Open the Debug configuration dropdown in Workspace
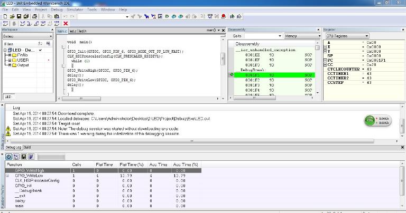Screen dimensions: 406x213 [x=51, y=36]
